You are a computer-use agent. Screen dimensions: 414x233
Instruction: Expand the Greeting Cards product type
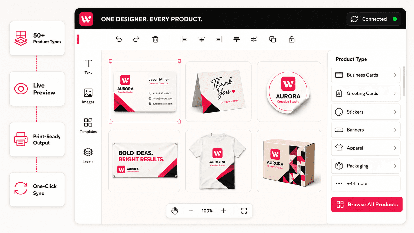(x=366, y=94)
